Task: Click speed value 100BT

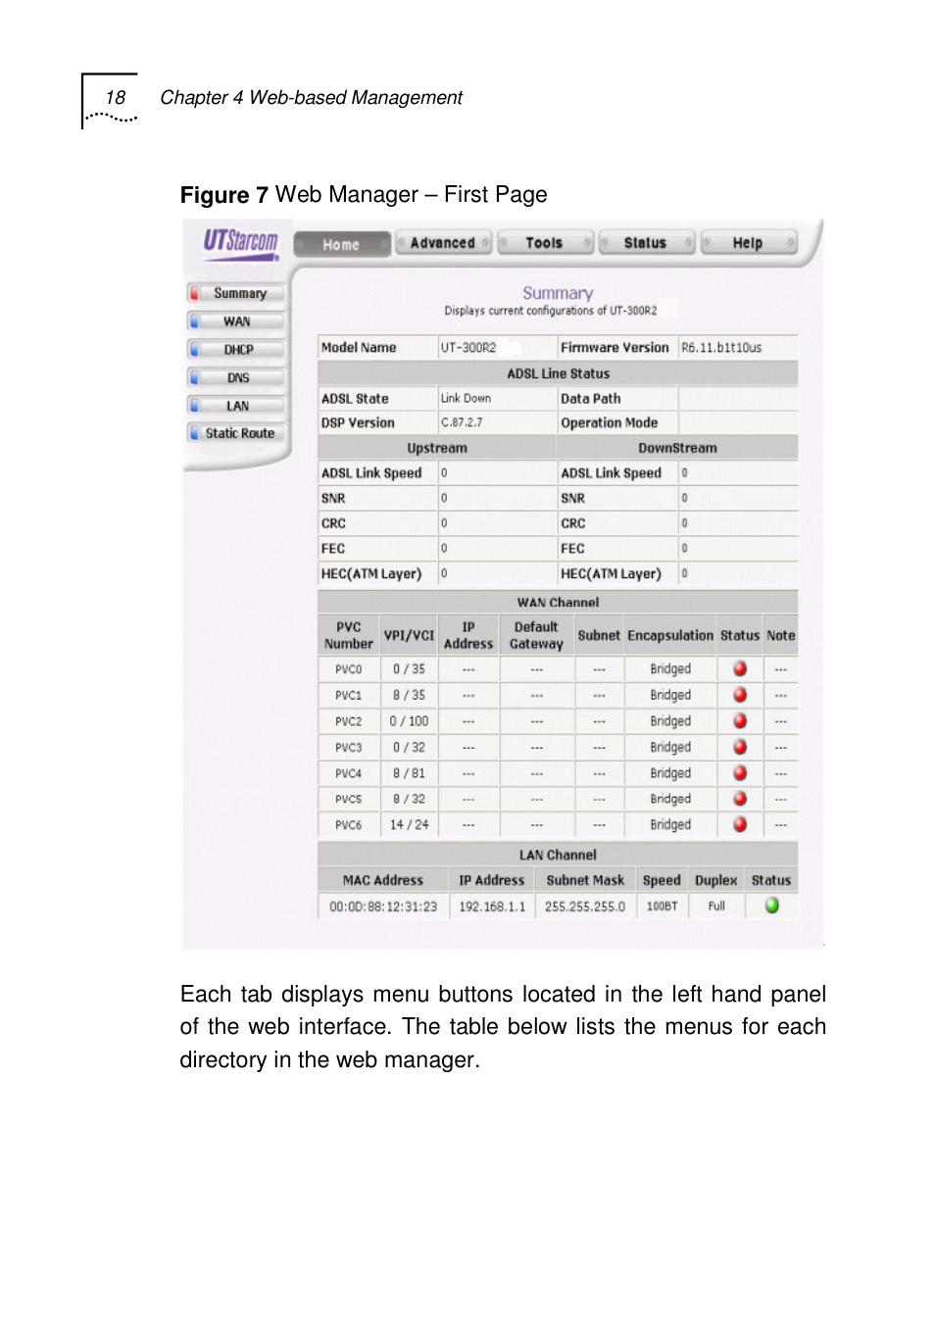Action: click(x=662, y=907)
